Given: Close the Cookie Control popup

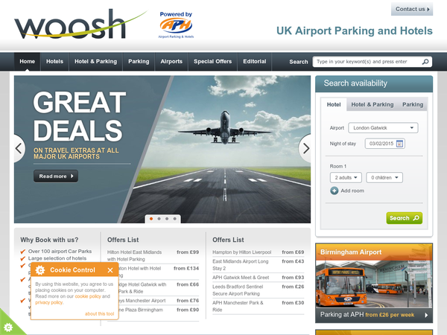Looking at the screenshot, I should (x=110, y=270).
